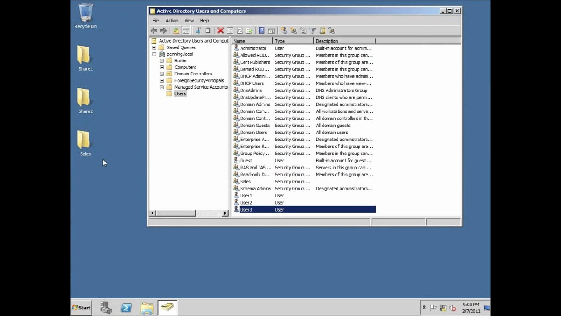Go back using the toolbar Back arrow

(154, 31)
